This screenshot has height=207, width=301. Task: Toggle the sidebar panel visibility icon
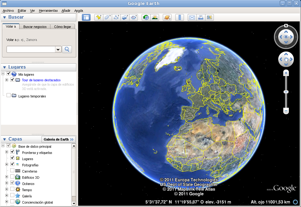click(86, 17)
